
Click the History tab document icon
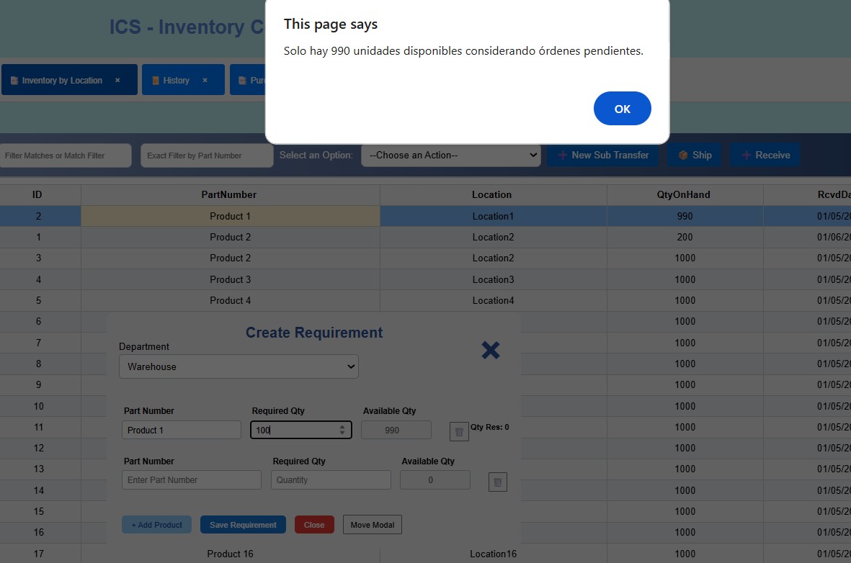(155, 81)
